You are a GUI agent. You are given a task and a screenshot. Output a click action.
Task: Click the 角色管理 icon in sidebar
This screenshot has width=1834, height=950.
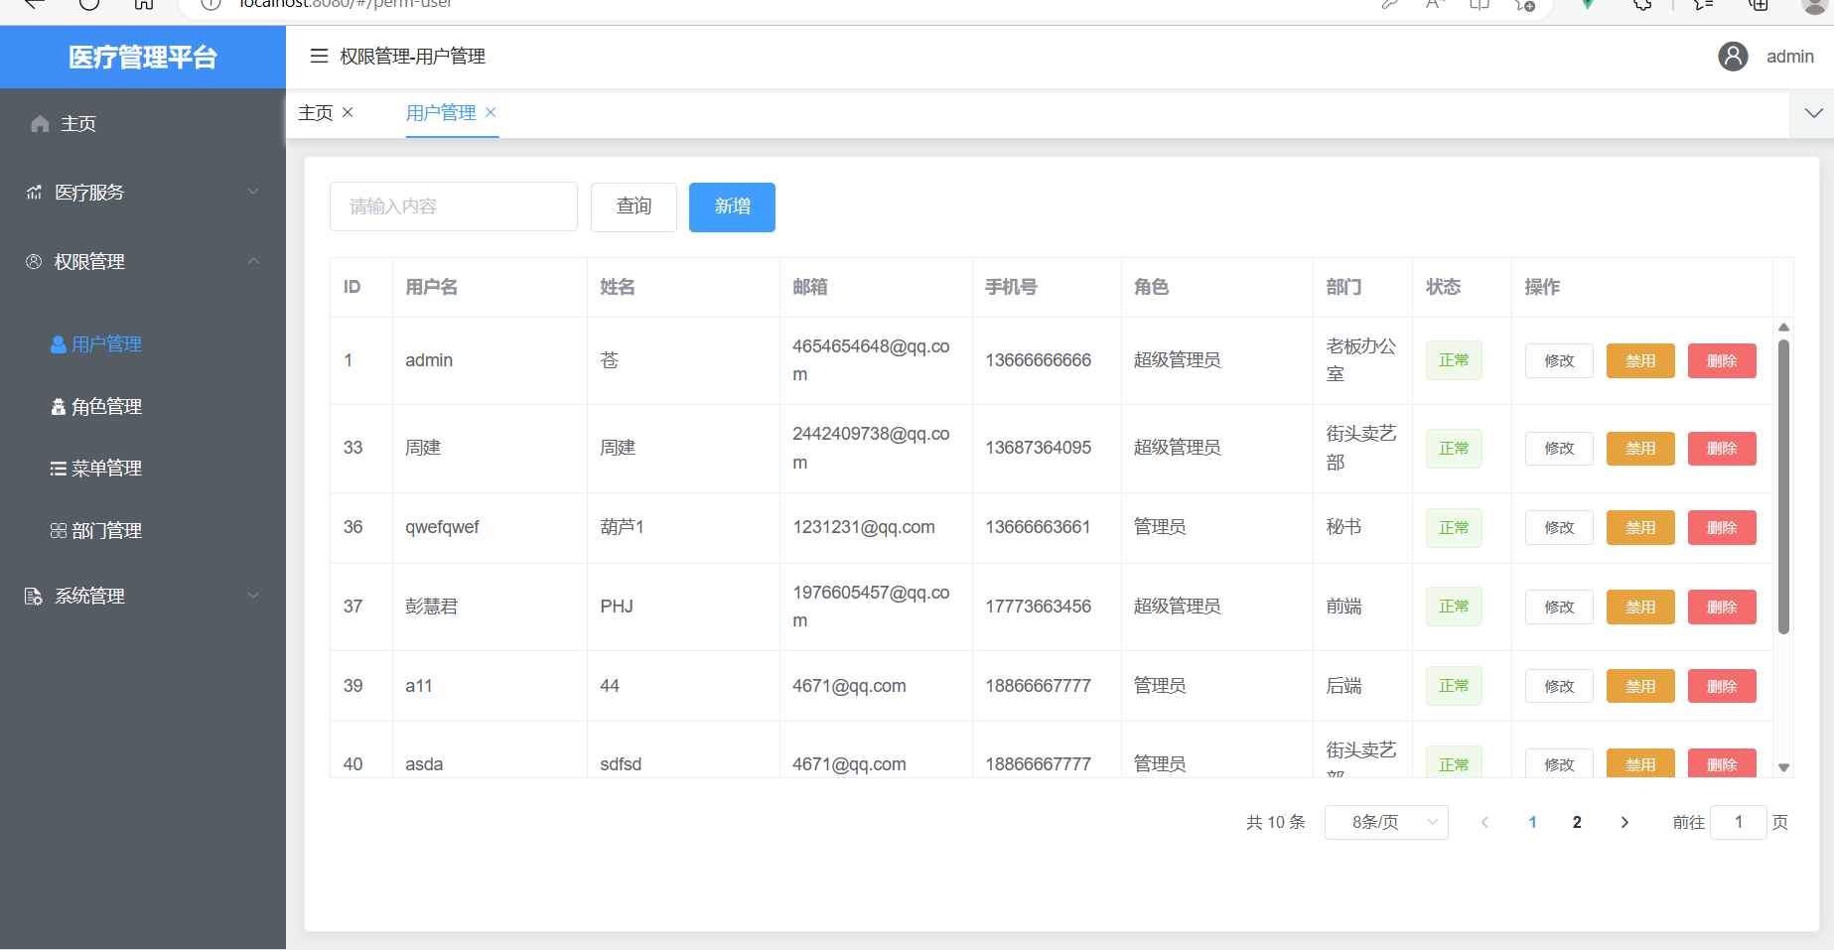point(59,407)
